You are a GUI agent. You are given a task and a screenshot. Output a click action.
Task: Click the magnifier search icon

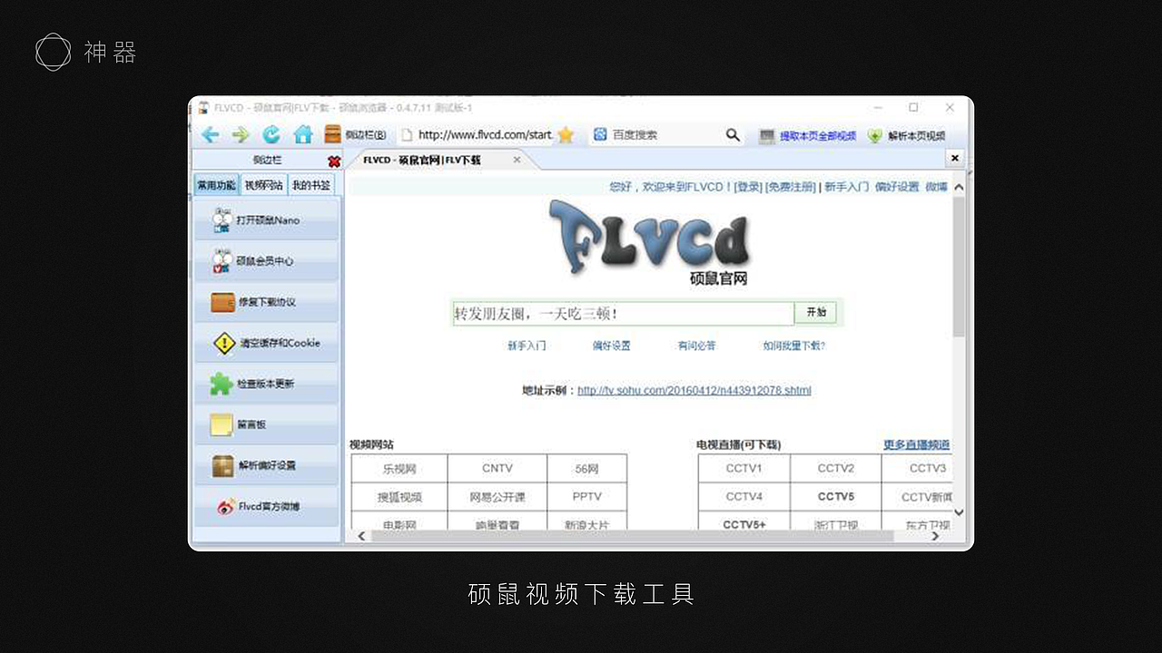tap(734, 135)
